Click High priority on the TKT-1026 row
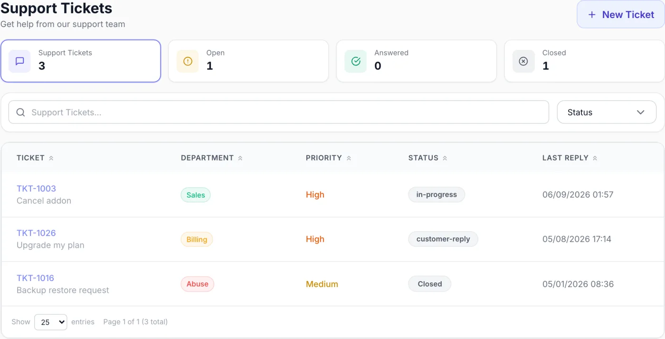 click(315, 239)
